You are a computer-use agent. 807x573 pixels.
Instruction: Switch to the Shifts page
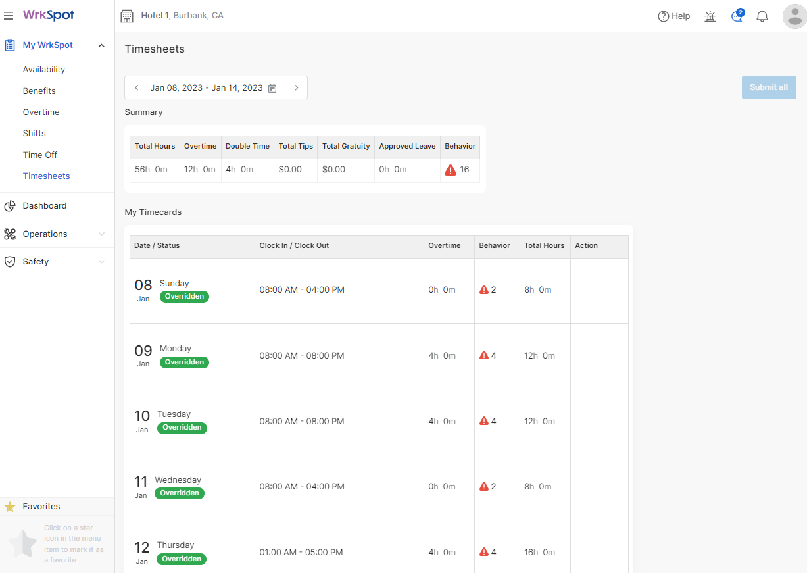(34, 133)
